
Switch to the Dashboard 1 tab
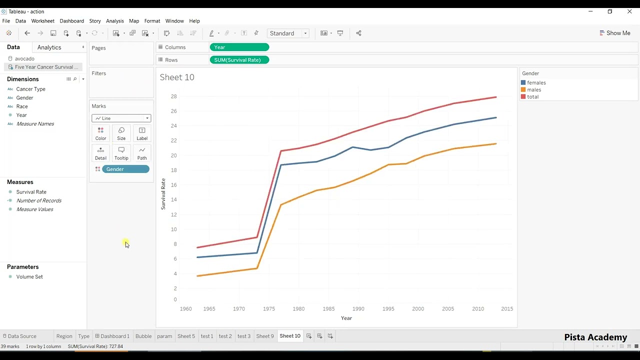(x=112, y=336)
